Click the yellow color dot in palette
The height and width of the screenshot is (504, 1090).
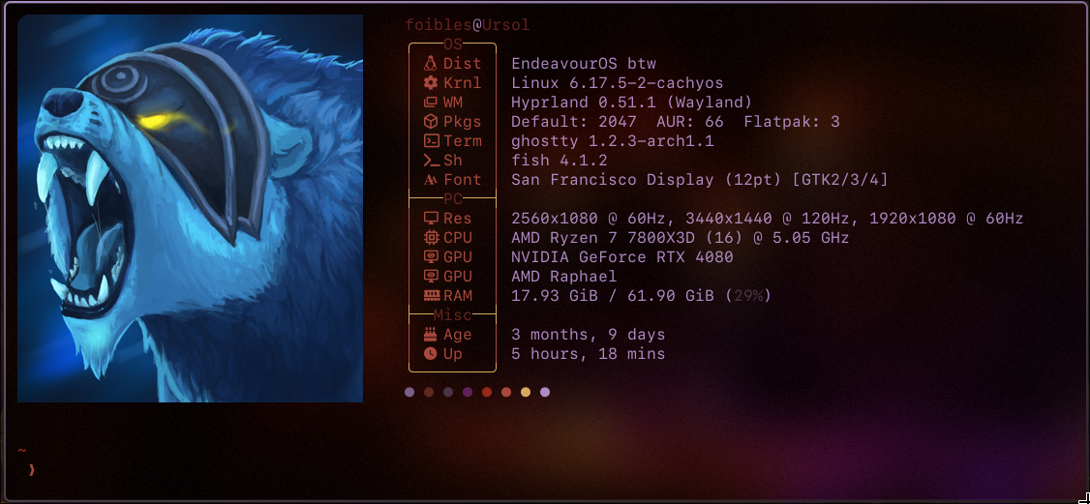(526, 392)
